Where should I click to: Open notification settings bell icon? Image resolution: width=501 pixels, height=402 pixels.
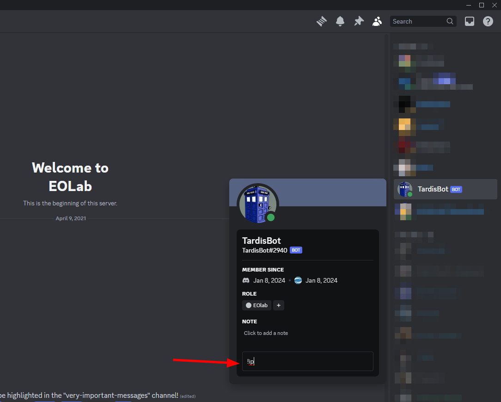click(x=340, y=21)
